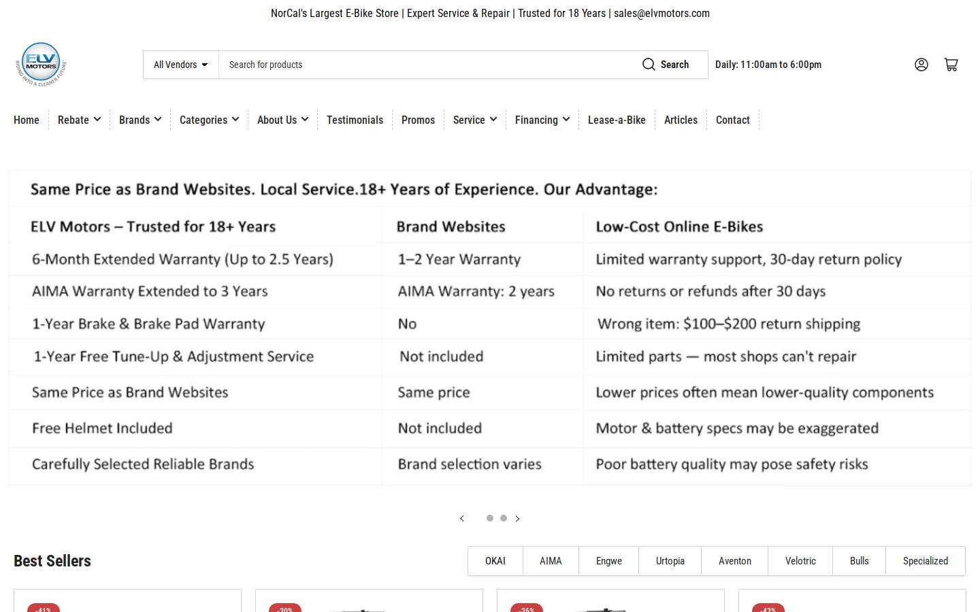Select the Velotric best sellers tab

(x=800, y=561)
